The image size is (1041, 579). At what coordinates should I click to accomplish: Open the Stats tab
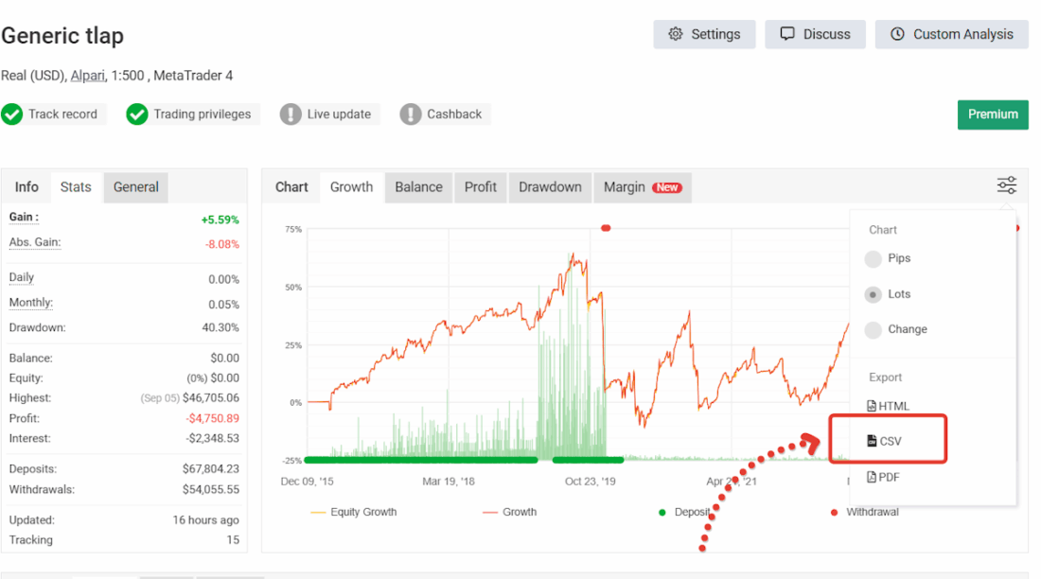pos(76,187)
